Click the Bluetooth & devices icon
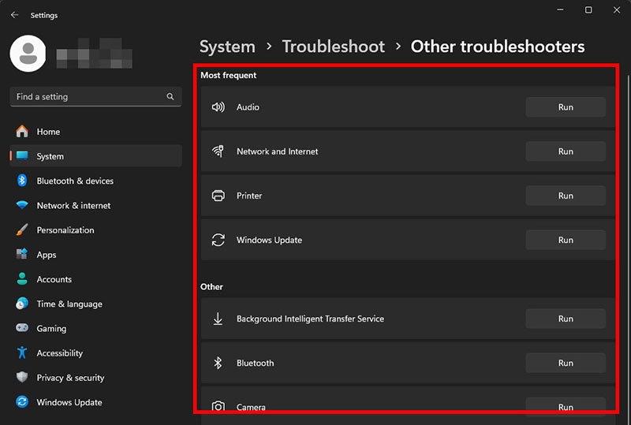631x425 pixels. [22, 181]
